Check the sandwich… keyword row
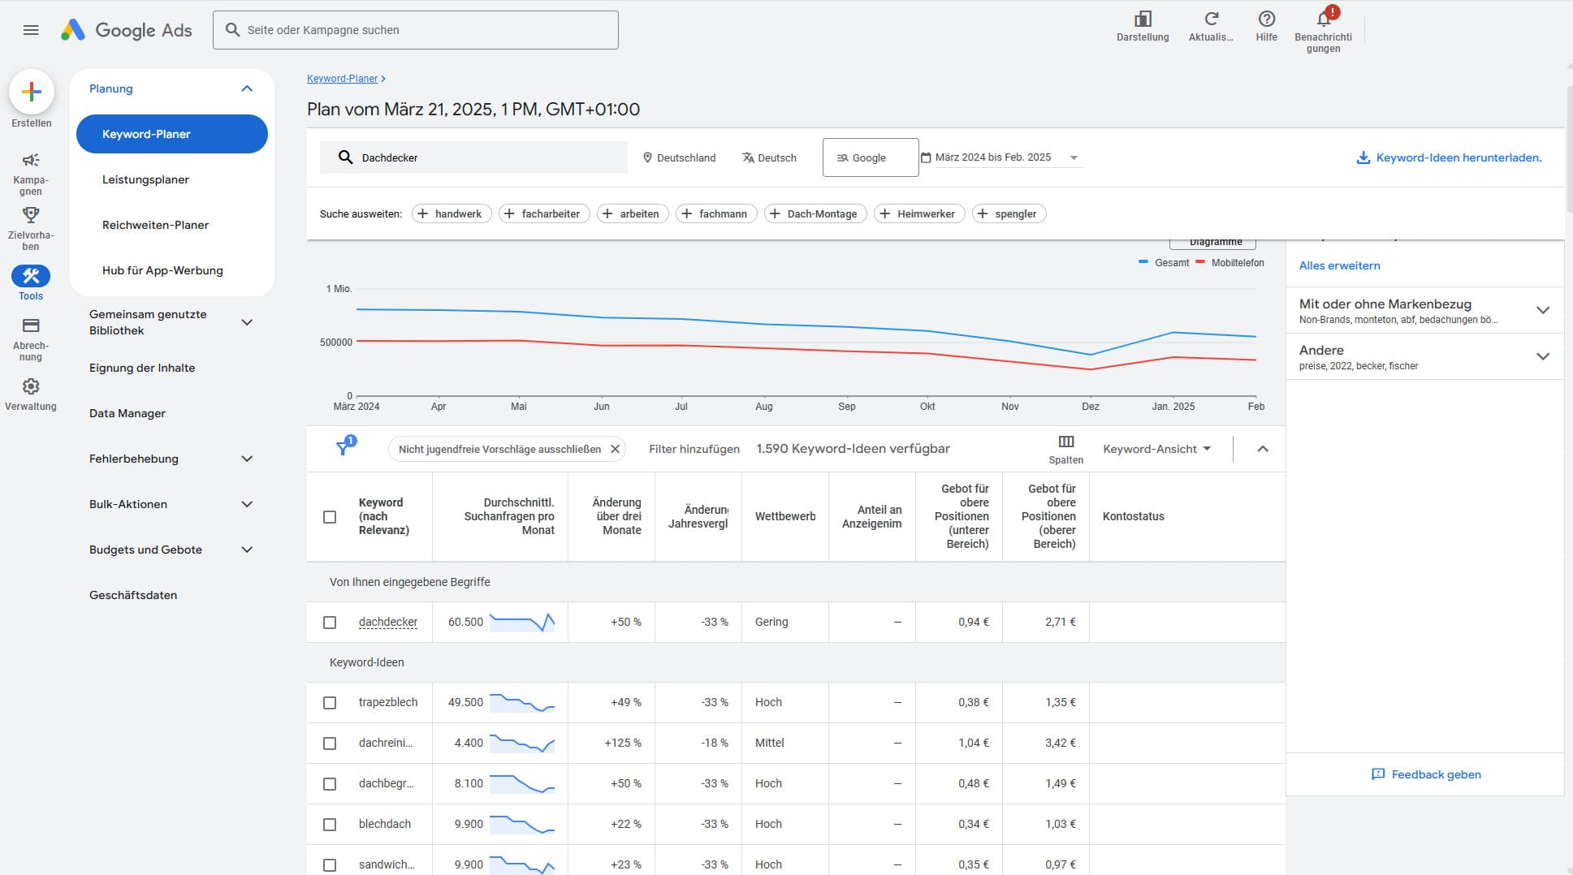 [330, 865]
